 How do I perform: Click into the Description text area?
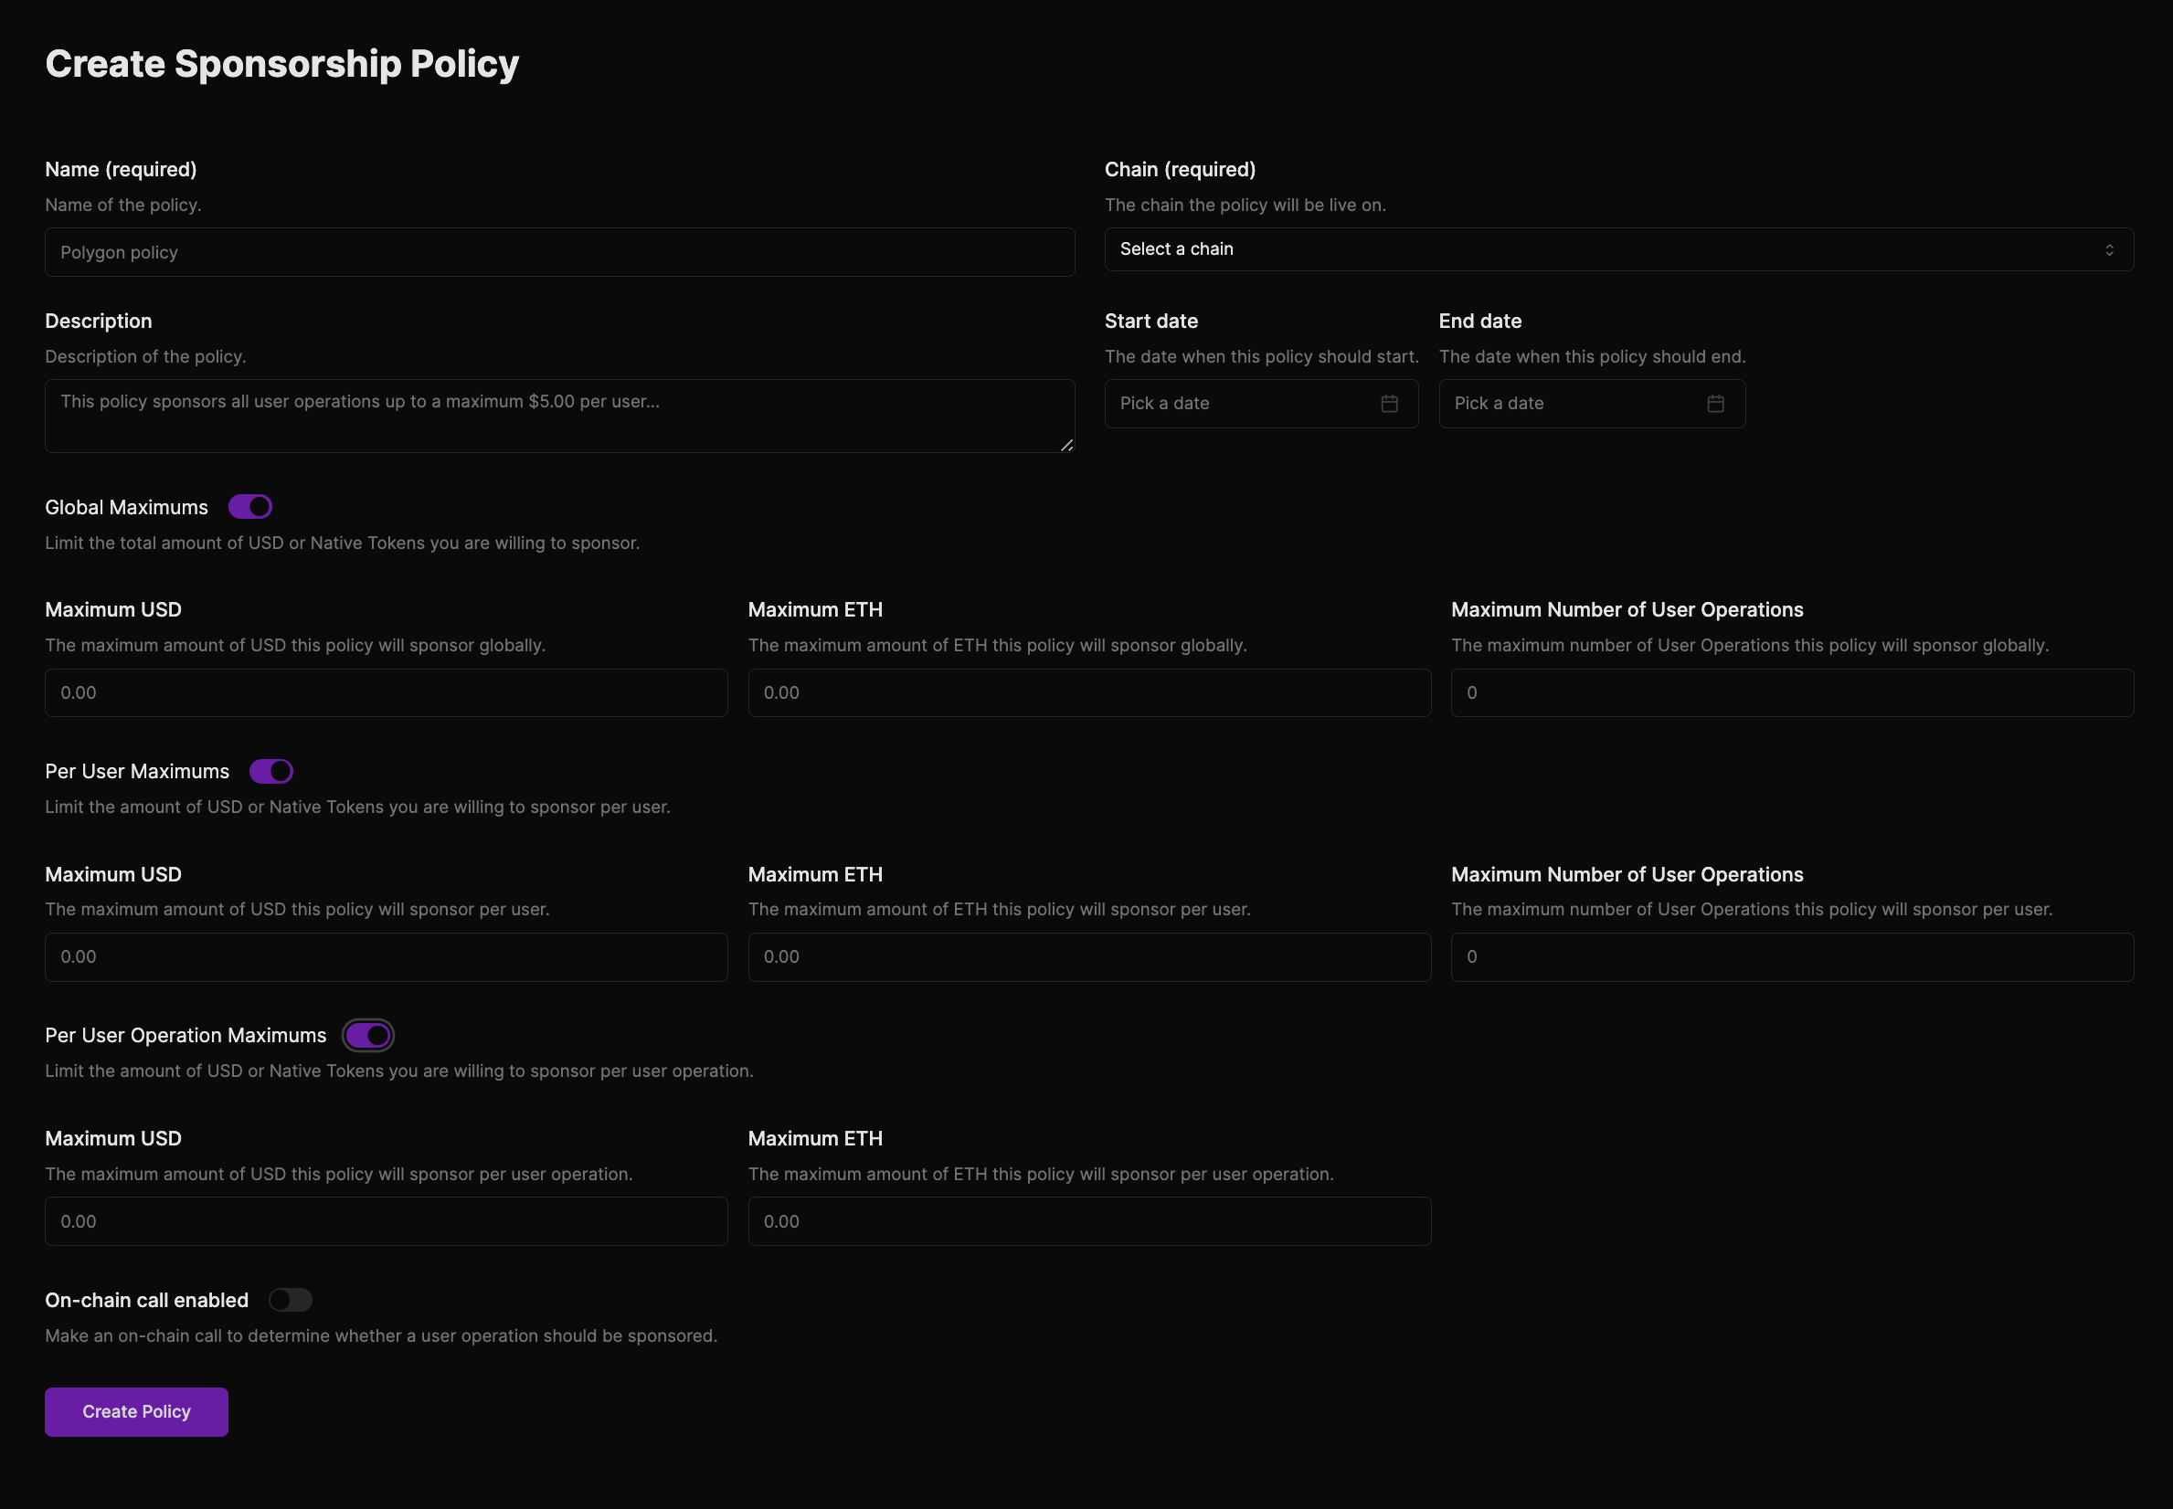[x=559, y=416]
